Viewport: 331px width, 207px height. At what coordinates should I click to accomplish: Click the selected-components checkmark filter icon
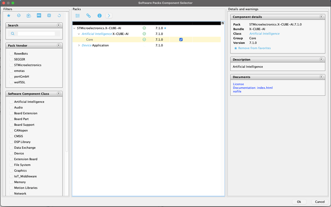[x=19, y=15]
